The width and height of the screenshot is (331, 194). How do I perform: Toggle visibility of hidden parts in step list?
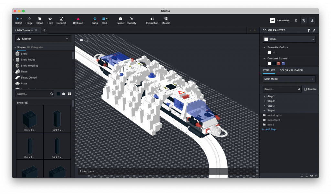(311, 176)
